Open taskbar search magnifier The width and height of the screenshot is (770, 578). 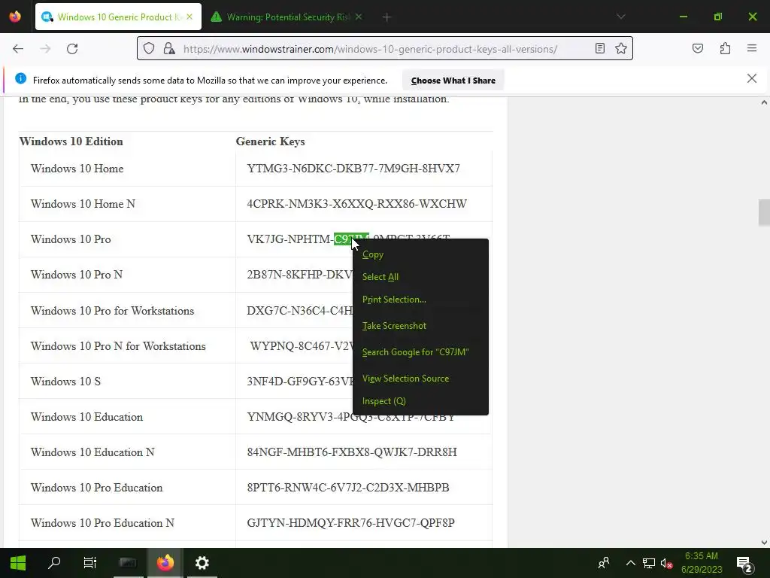pyautogui.click(x=54, y=562)
